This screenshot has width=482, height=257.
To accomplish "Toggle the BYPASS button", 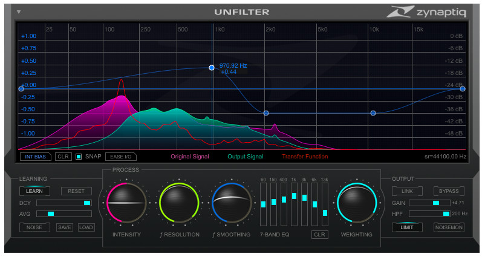I will [449, 191].
